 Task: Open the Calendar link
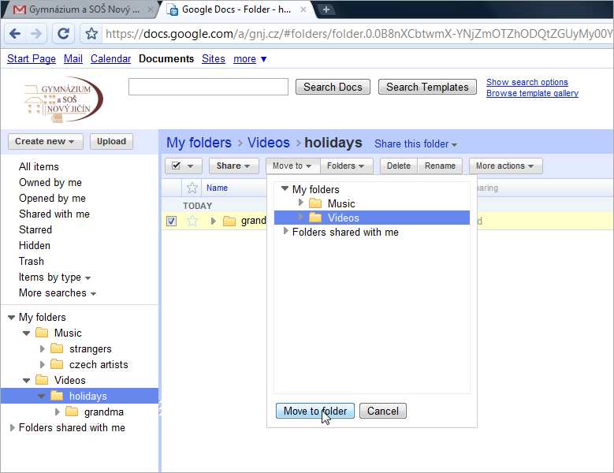[110, 59]
